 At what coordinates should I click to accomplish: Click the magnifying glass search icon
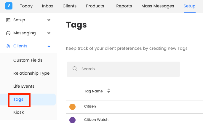pos(75,69)
